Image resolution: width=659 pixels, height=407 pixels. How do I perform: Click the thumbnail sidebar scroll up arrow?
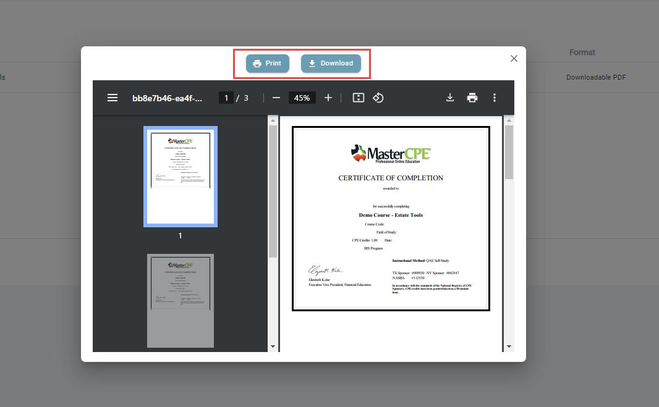(x=273, y=120)
